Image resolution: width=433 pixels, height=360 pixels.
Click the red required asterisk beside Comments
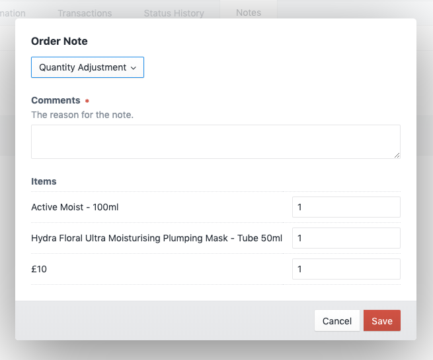click(x=87, y=102)
